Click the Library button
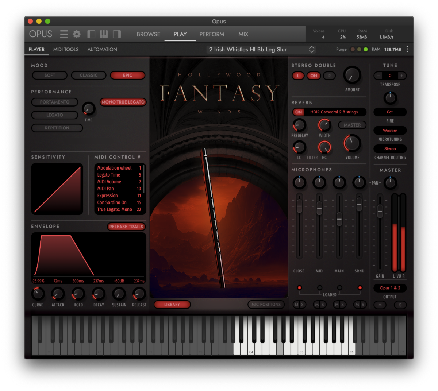 point(172,305)
